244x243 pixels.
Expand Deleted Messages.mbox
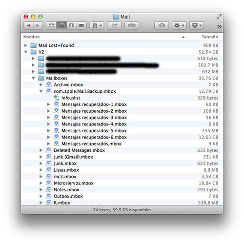[x=41, y=150]
